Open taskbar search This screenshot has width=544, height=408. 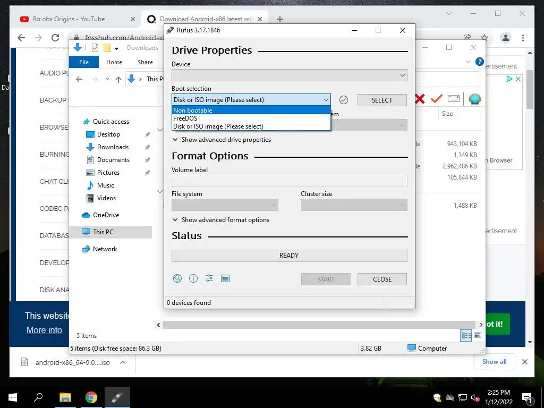click(38, 397)
